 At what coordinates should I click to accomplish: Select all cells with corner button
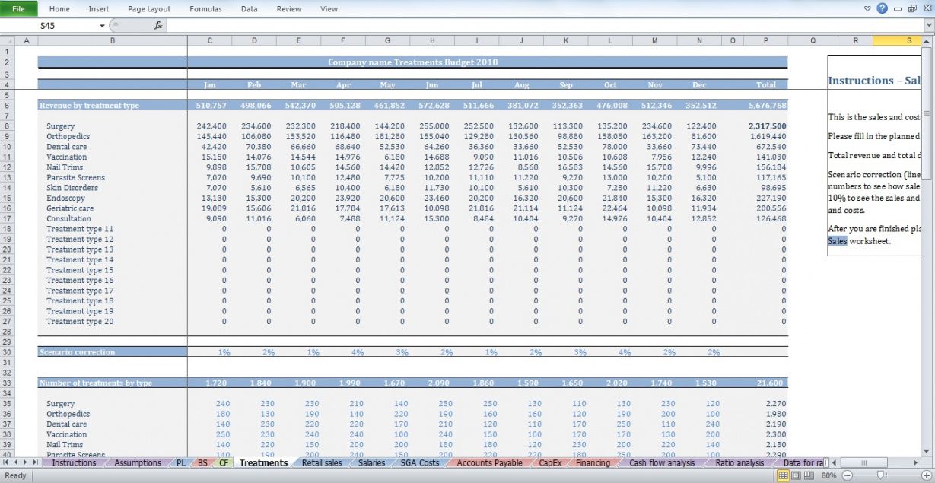tap(7, 40)
